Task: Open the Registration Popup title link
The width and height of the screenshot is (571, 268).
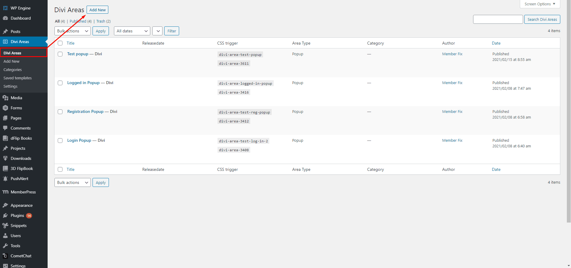Action: coord(85,111)
